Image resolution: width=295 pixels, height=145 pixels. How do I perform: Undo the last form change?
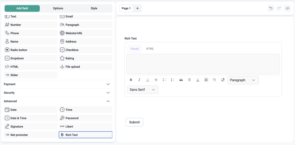271,8
